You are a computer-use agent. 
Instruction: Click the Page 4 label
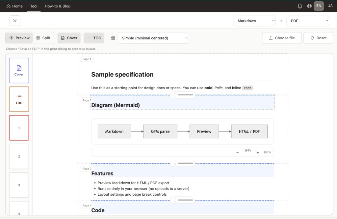click(x=87, y=205)
